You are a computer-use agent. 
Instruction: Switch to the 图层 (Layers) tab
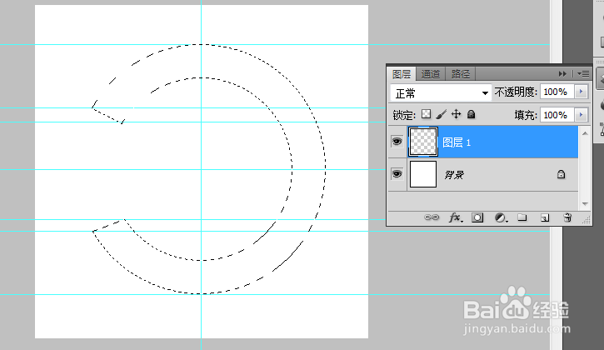pyautogui.click(x=402, y=73)
